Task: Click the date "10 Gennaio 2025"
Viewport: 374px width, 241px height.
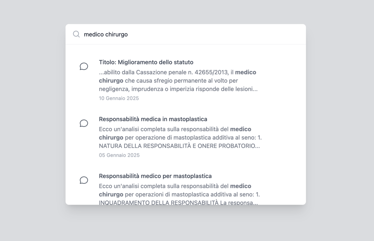Action: click(119, 98)
